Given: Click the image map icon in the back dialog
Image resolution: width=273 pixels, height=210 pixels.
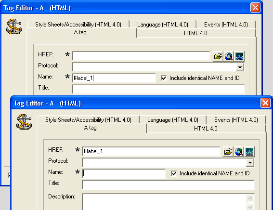Looking at the screenshot, I should (x=239, y=56).
